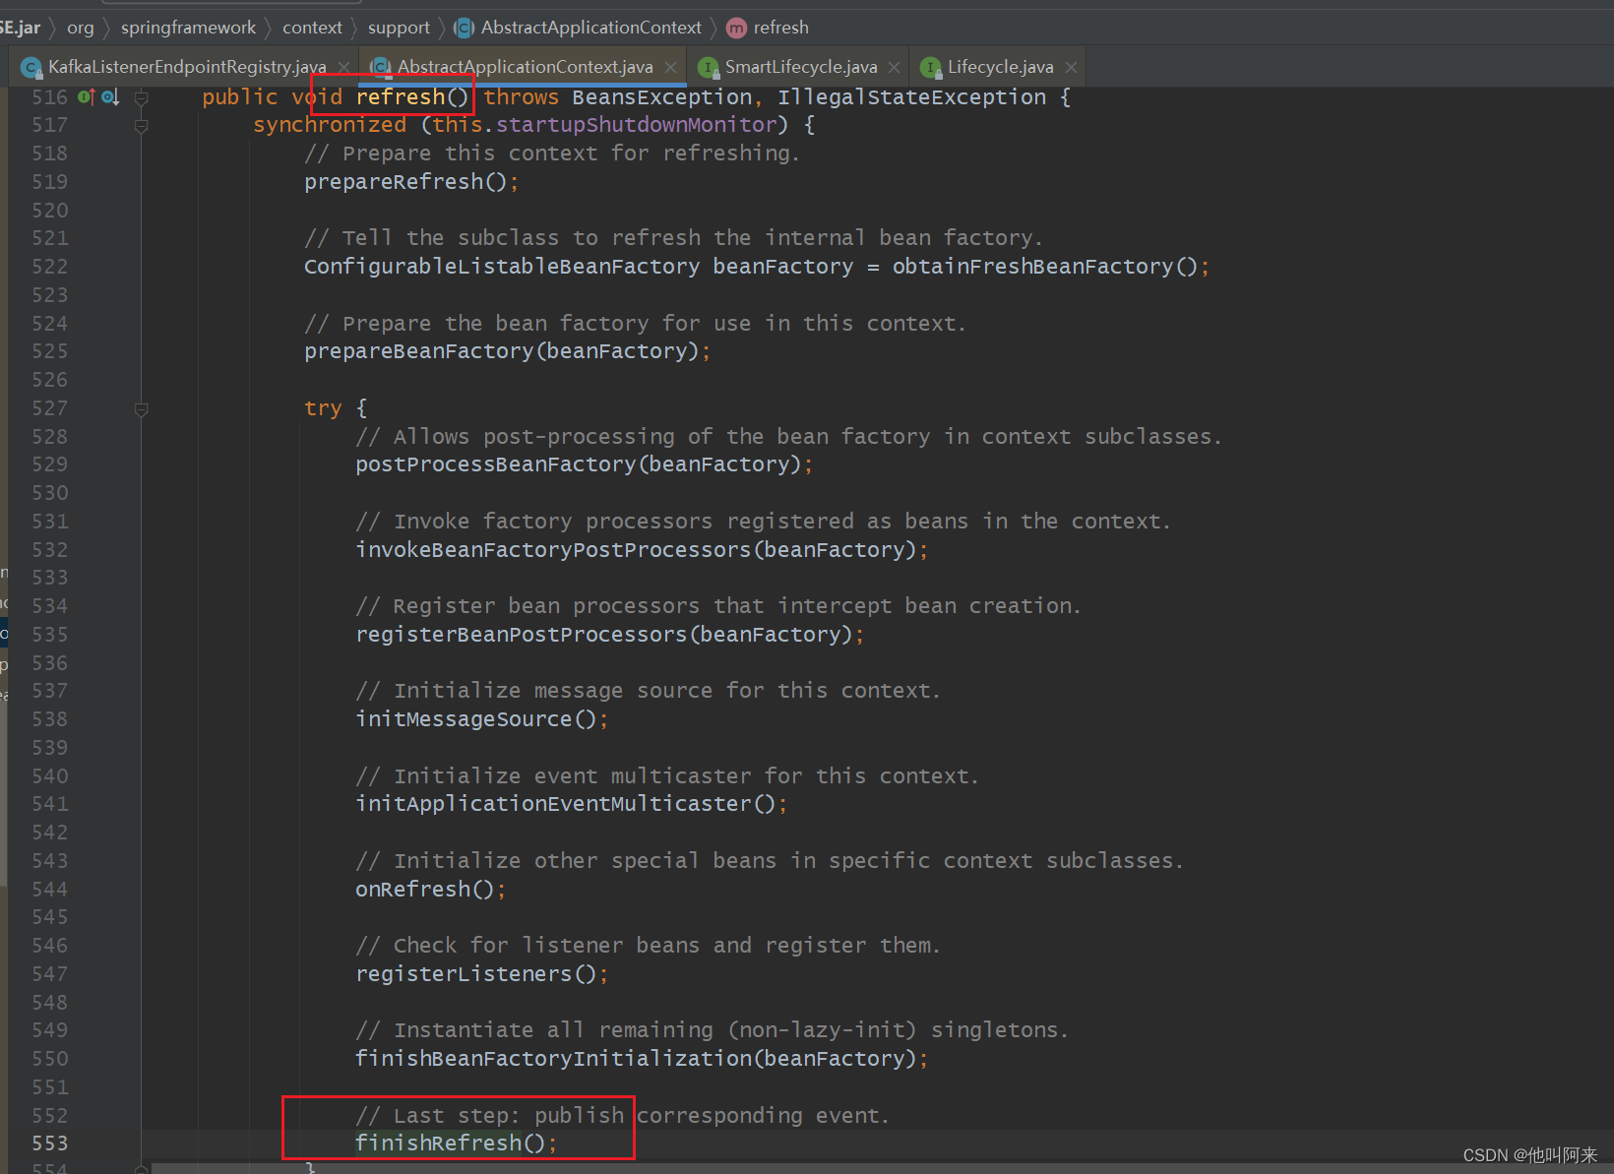Collapse the try block fold on line 527
Screen dimensions: 1614x1174
(141, 408)
